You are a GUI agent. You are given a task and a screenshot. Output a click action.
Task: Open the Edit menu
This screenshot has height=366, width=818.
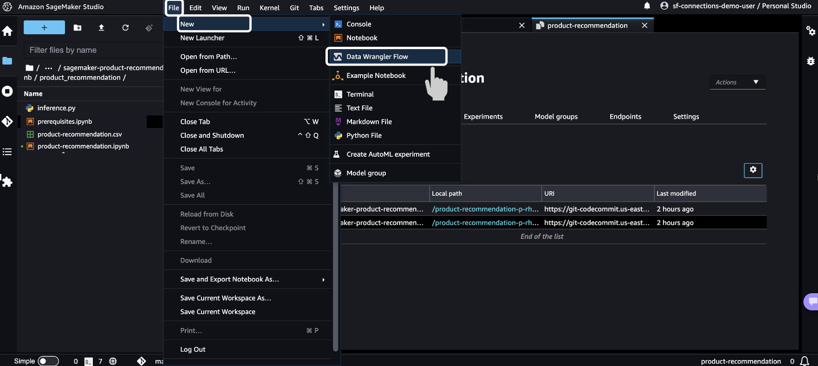coord(196,8)
